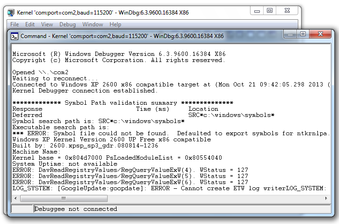
Task: Click the 'Response' column header
Action: point(27,109)
